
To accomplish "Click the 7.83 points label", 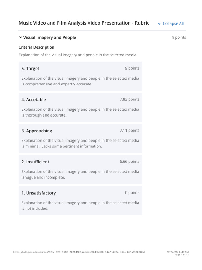I will click(x=129, y=99).
